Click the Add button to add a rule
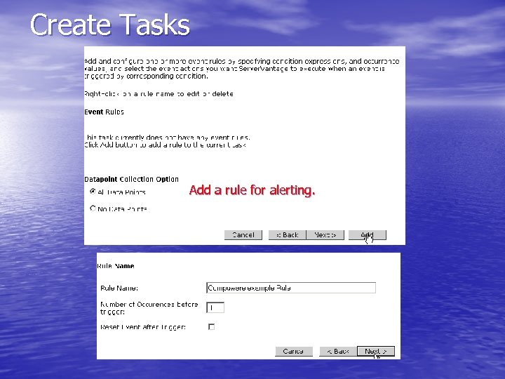505x379 pixels. (x=367, y=235)
